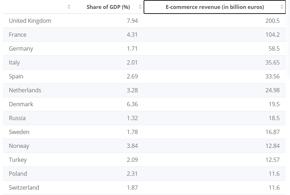The image size is (290, 195).
Task: Select Denmark in the table
Action: (x=21, y=104)
